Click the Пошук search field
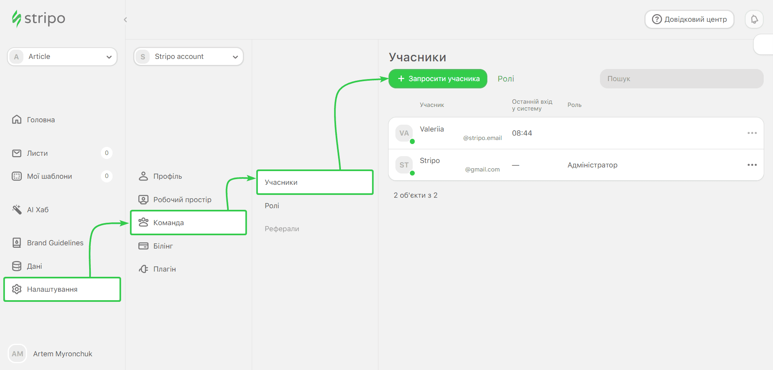Viewport: 773px width, 370px height. 681,79
